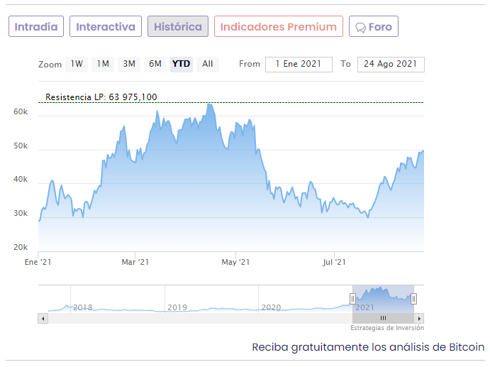This screenshot has height=367, width=490.
Task: Edit the From date field
Action: (299, 64)
